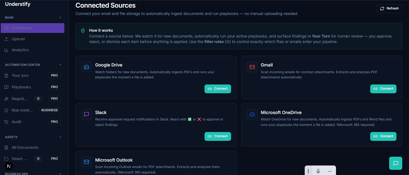
Task: Click the Smart folders icon in sidebar
Action: [x=6, y=159]
